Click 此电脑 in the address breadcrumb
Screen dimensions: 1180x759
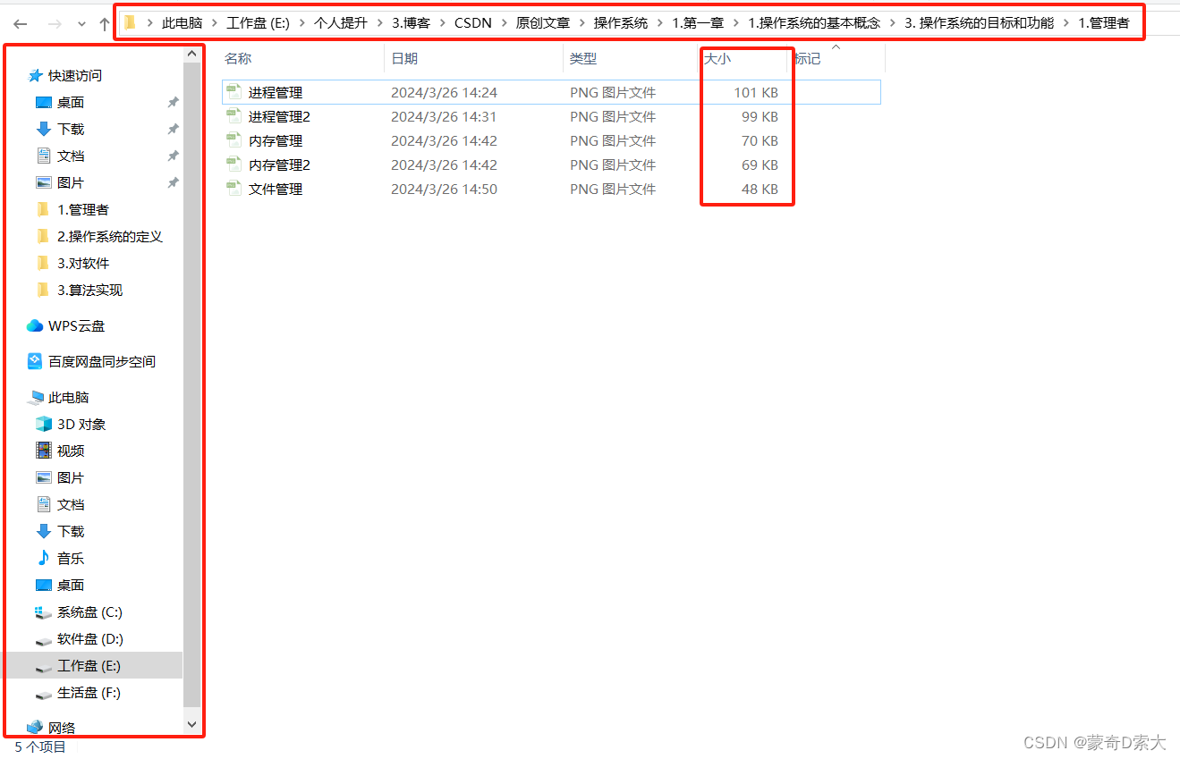(x=182, y=23)
